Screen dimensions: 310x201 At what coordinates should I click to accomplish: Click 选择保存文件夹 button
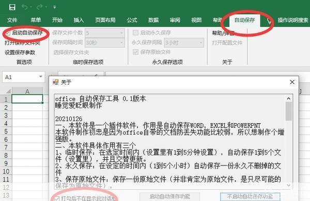[x=71, y=52]
